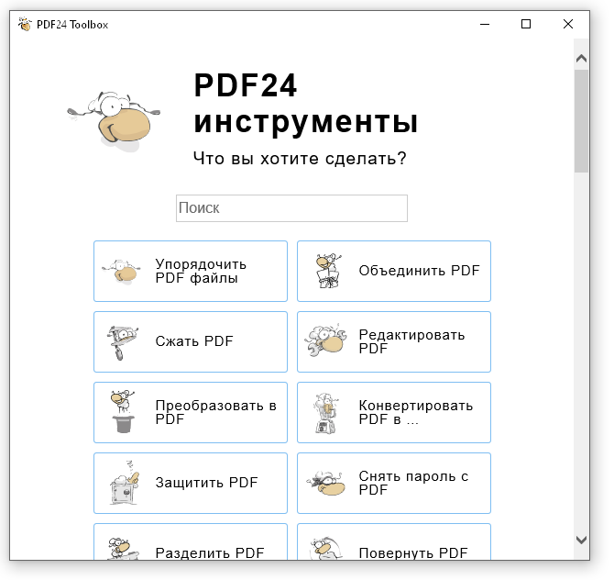Click the Поиск search field
This screenshot has height=580, width=614.
(x=291, y=208)
